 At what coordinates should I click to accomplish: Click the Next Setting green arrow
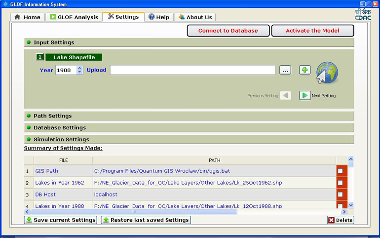pos(305,95)
